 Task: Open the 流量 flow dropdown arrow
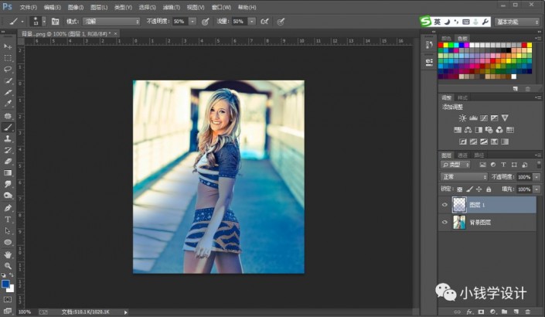[251, 22]
